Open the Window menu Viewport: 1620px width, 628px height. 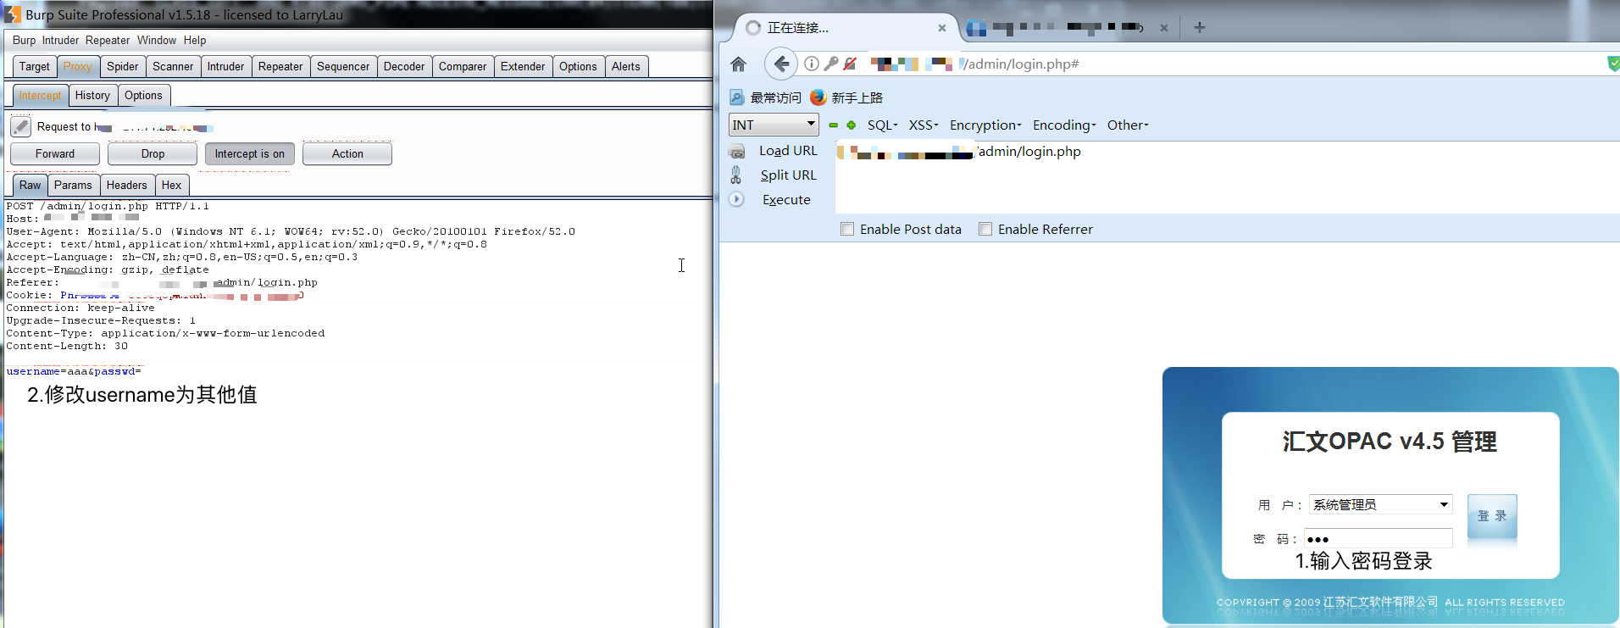[157, 40]
